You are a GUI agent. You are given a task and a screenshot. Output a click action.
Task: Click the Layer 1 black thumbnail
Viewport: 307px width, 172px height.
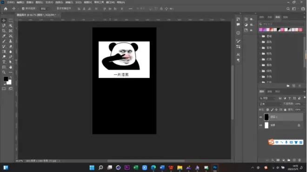click(x=267, y=117)
